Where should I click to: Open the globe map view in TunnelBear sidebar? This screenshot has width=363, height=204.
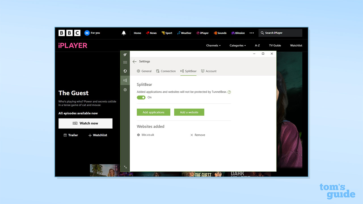click(x=125, y=71)
